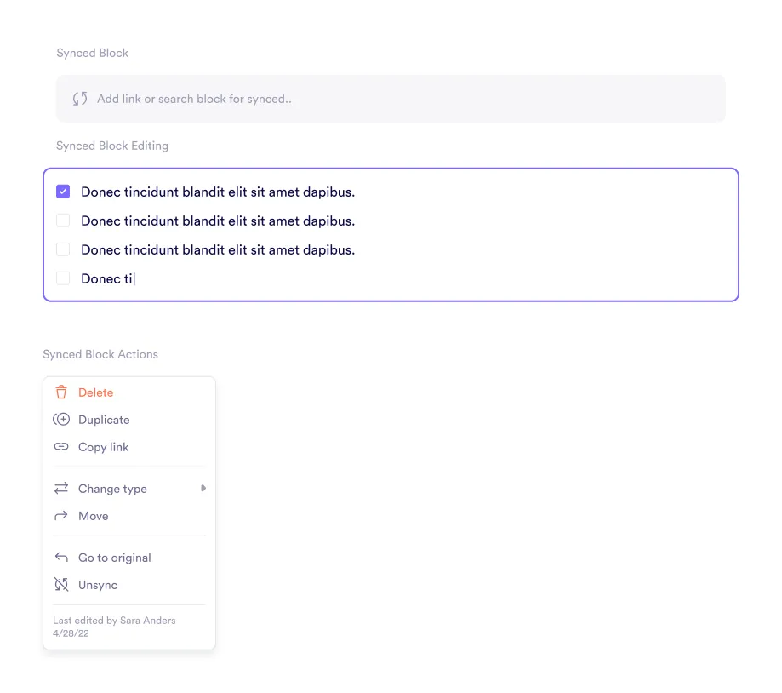Uncheck the first checked checklist item
This screenshot has width=782, height=693.
[63, 192]
